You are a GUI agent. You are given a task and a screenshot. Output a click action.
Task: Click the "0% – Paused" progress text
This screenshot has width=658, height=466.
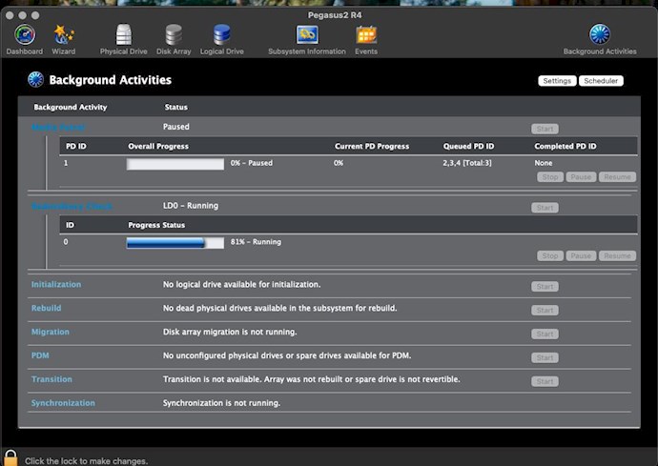[252, 163]
